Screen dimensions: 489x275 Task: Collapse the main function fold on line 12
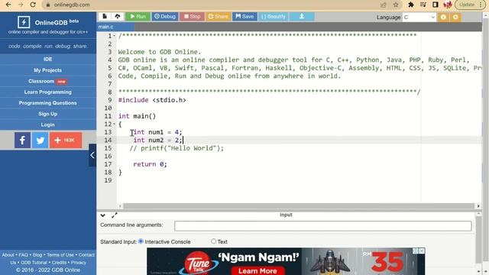point(114,124)
